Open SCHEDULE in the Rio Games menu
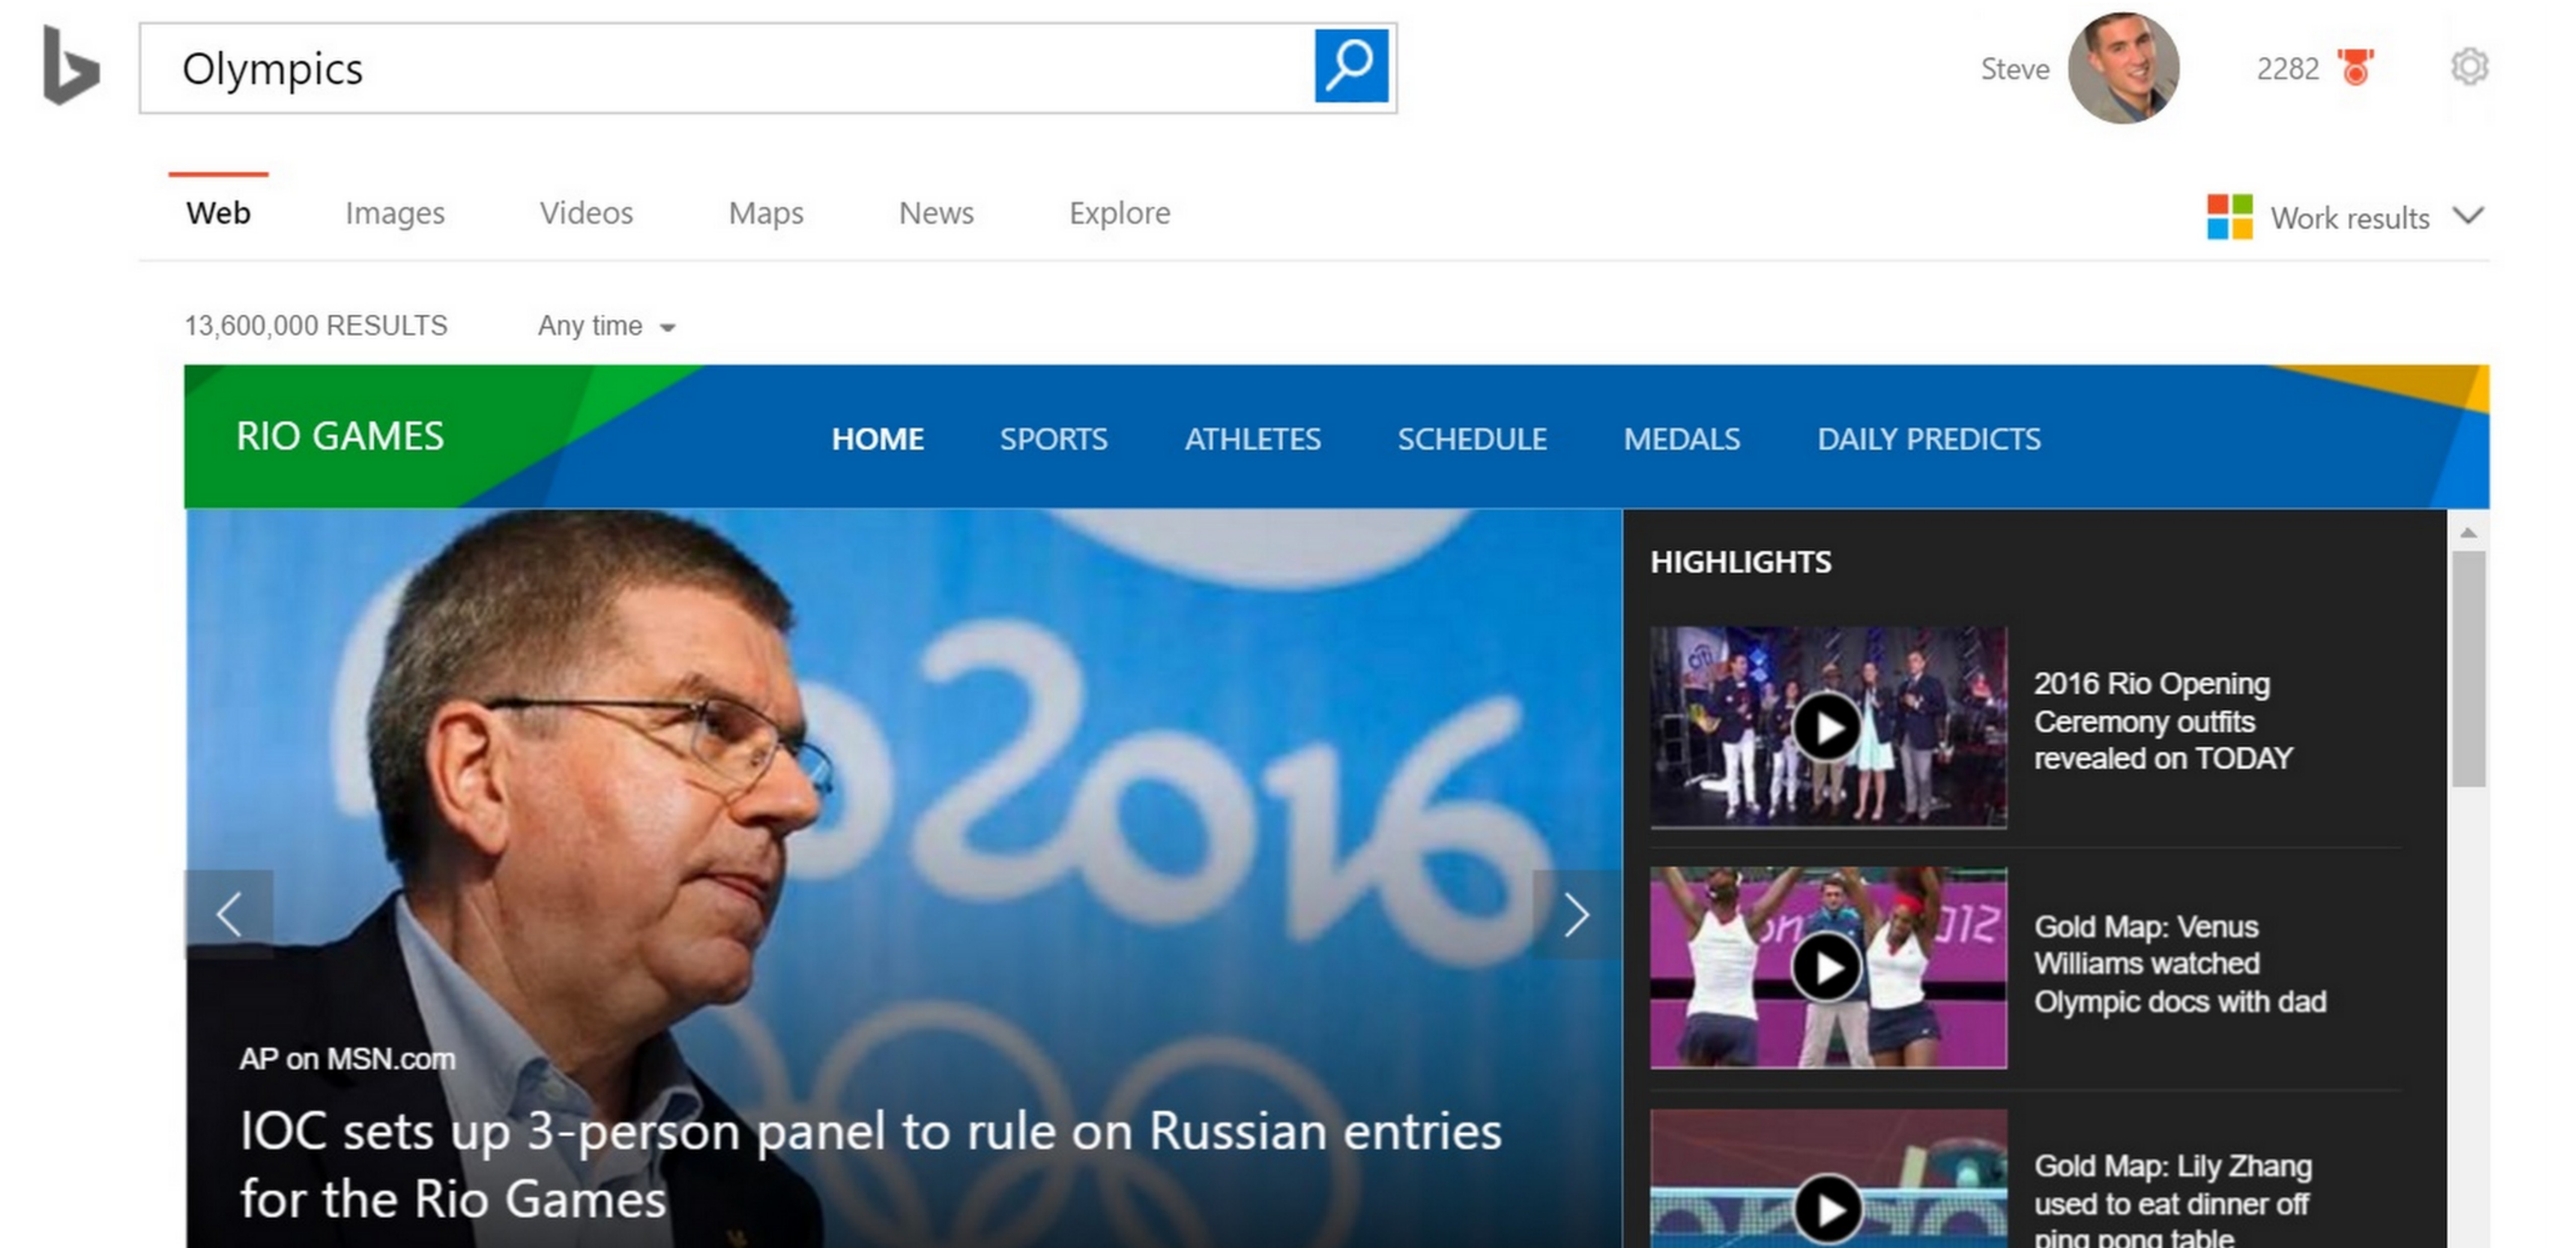This screenshot has height=1248, width=2576. click(1472, 439)
